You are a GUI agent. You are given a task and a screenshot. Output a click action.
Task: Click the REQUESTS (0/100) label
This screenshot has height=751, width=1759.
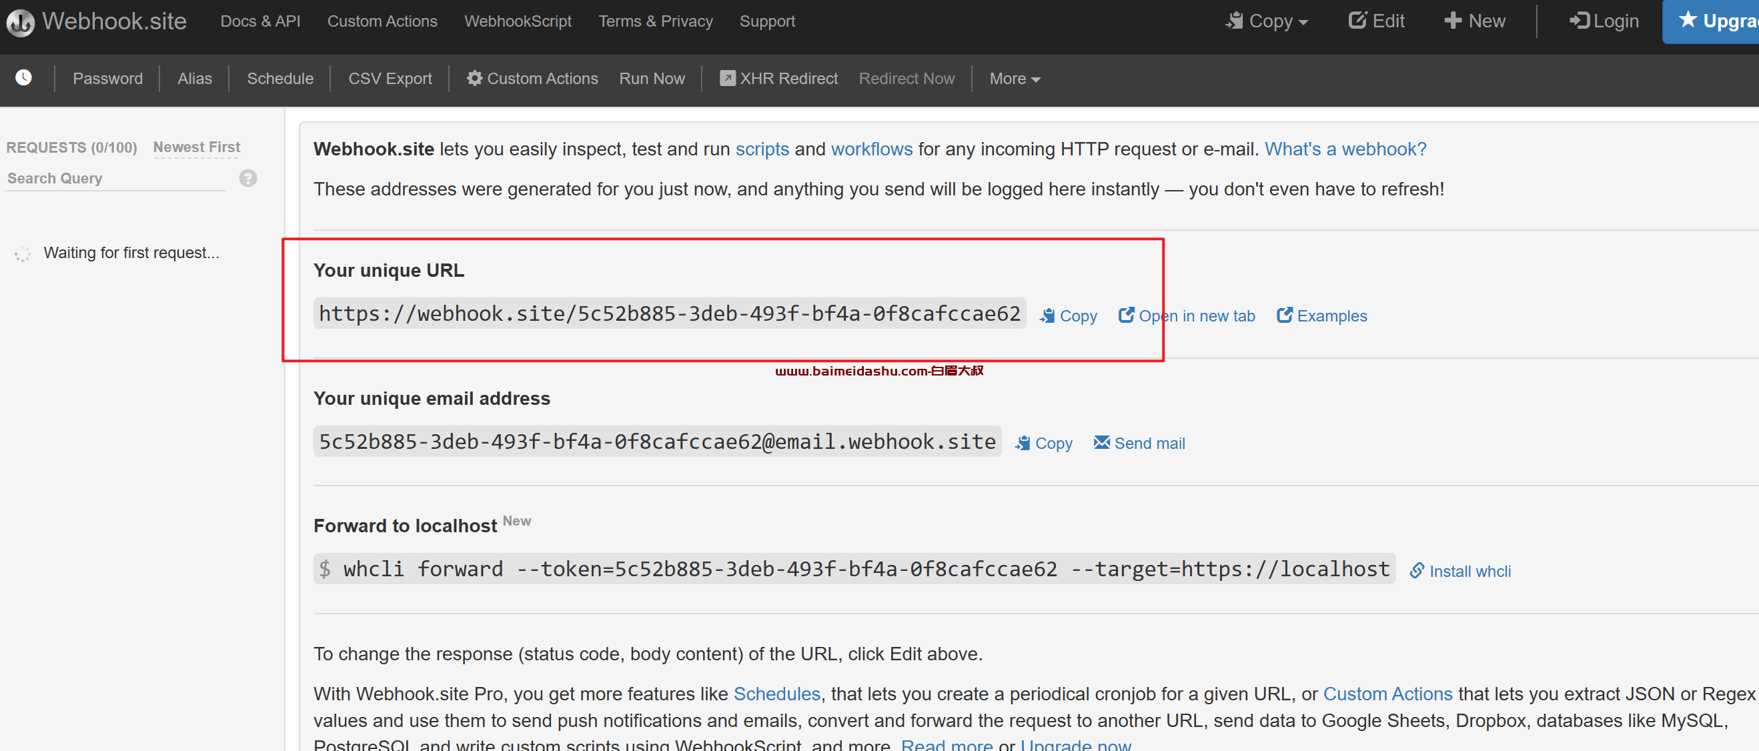[71, 147]
